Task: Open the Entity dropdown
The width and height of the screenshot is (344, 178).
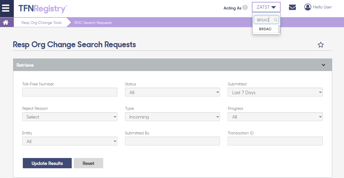Action: point(70,141)
